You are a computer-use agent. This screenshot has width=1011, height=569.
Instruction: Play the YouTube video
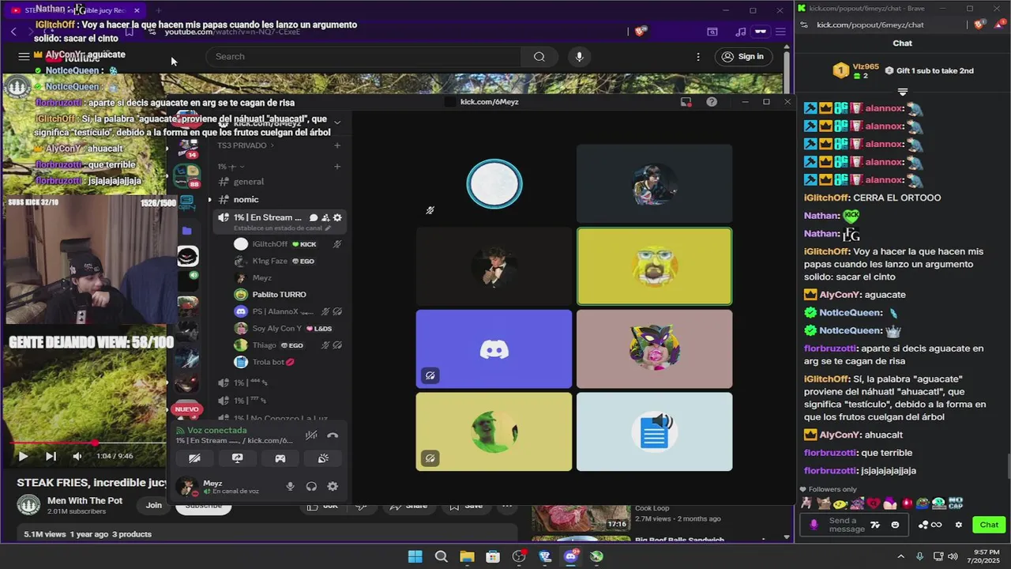(23, 456)
